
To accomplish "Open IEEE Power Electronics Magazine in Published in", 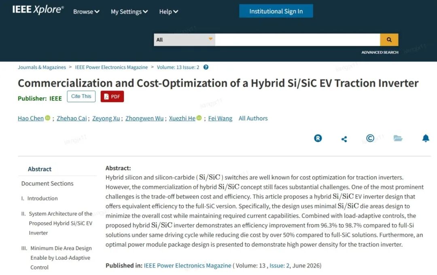I will point(188,266).
